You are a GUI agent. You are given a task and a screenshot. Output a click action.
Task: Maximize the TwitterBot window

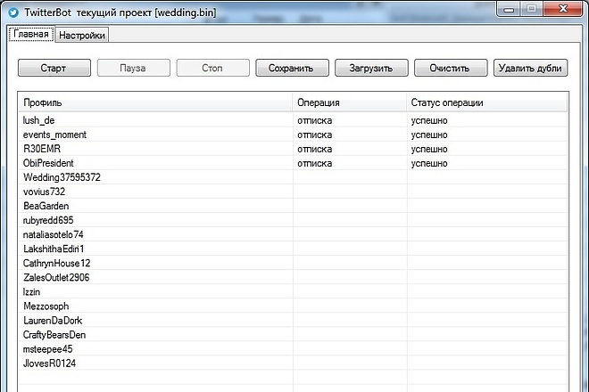tap(531, 9)
